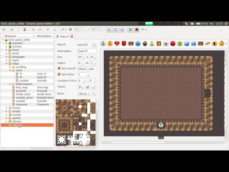This screenshot has width=229, height=172.
Task: Toggle the grid display button
Action: coord(70,29)
